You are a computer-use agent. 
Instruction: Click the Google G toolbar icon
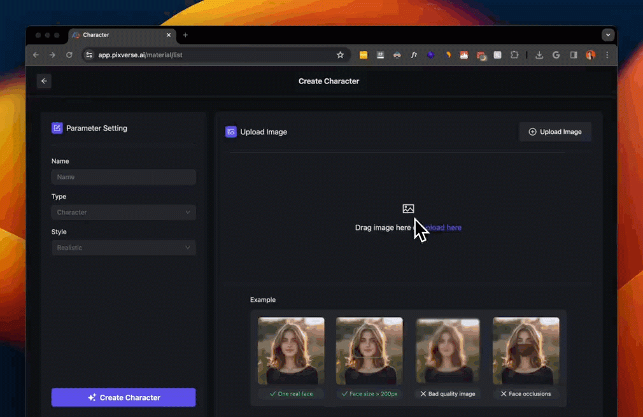coord(556,55)
